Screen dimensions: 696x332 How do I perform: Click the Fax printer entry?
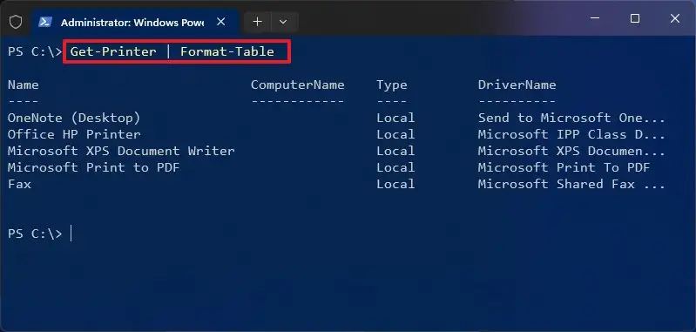[19, 184]
